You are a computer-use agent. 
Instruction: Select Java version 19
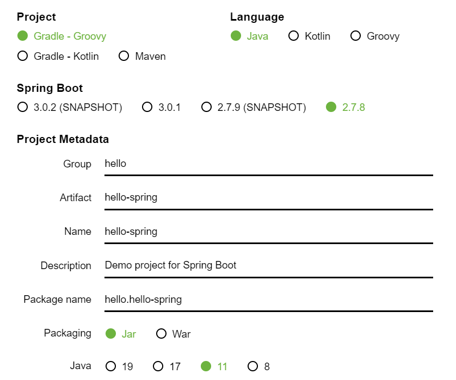coord(111,366)
